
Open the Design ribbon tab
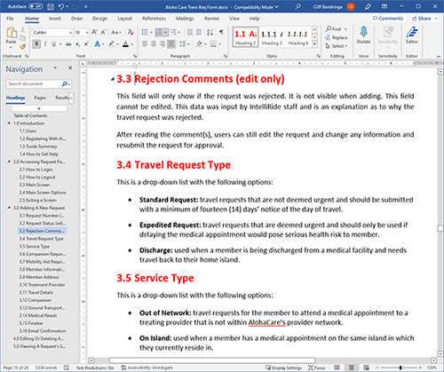(99, 19)
